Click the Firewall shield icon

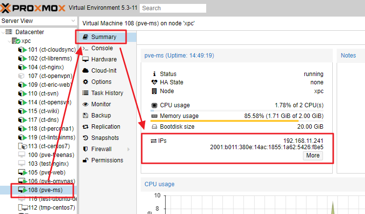point(86,149)
